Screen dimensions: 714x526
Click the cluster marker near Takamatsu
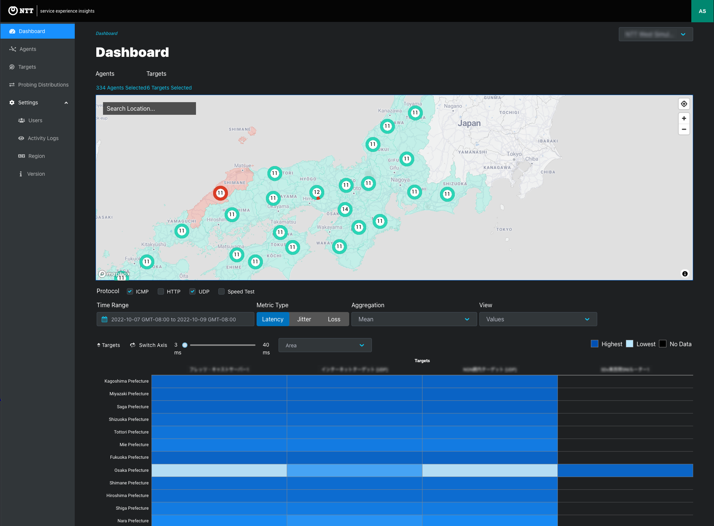(280, 233)
